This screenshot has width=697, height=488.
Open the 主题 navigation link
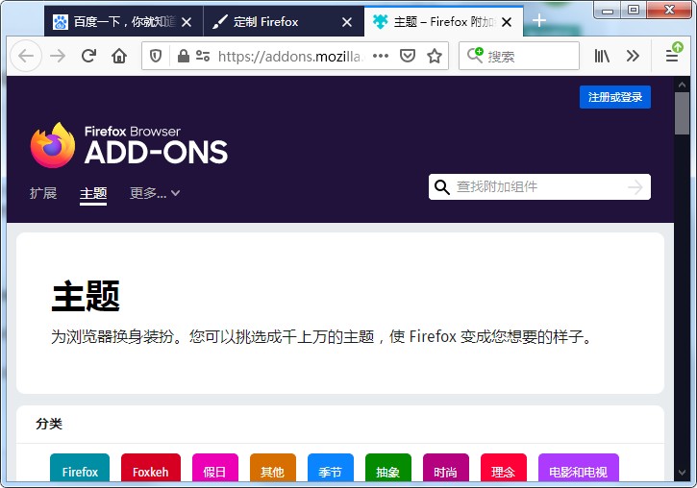click(93, 194)
